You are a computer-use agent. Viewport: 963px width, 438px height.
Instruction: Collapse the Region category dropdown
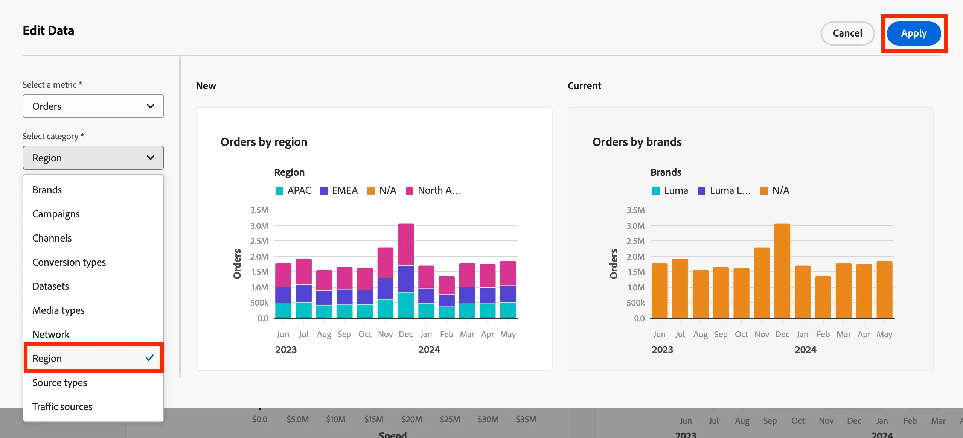[93, 158]
